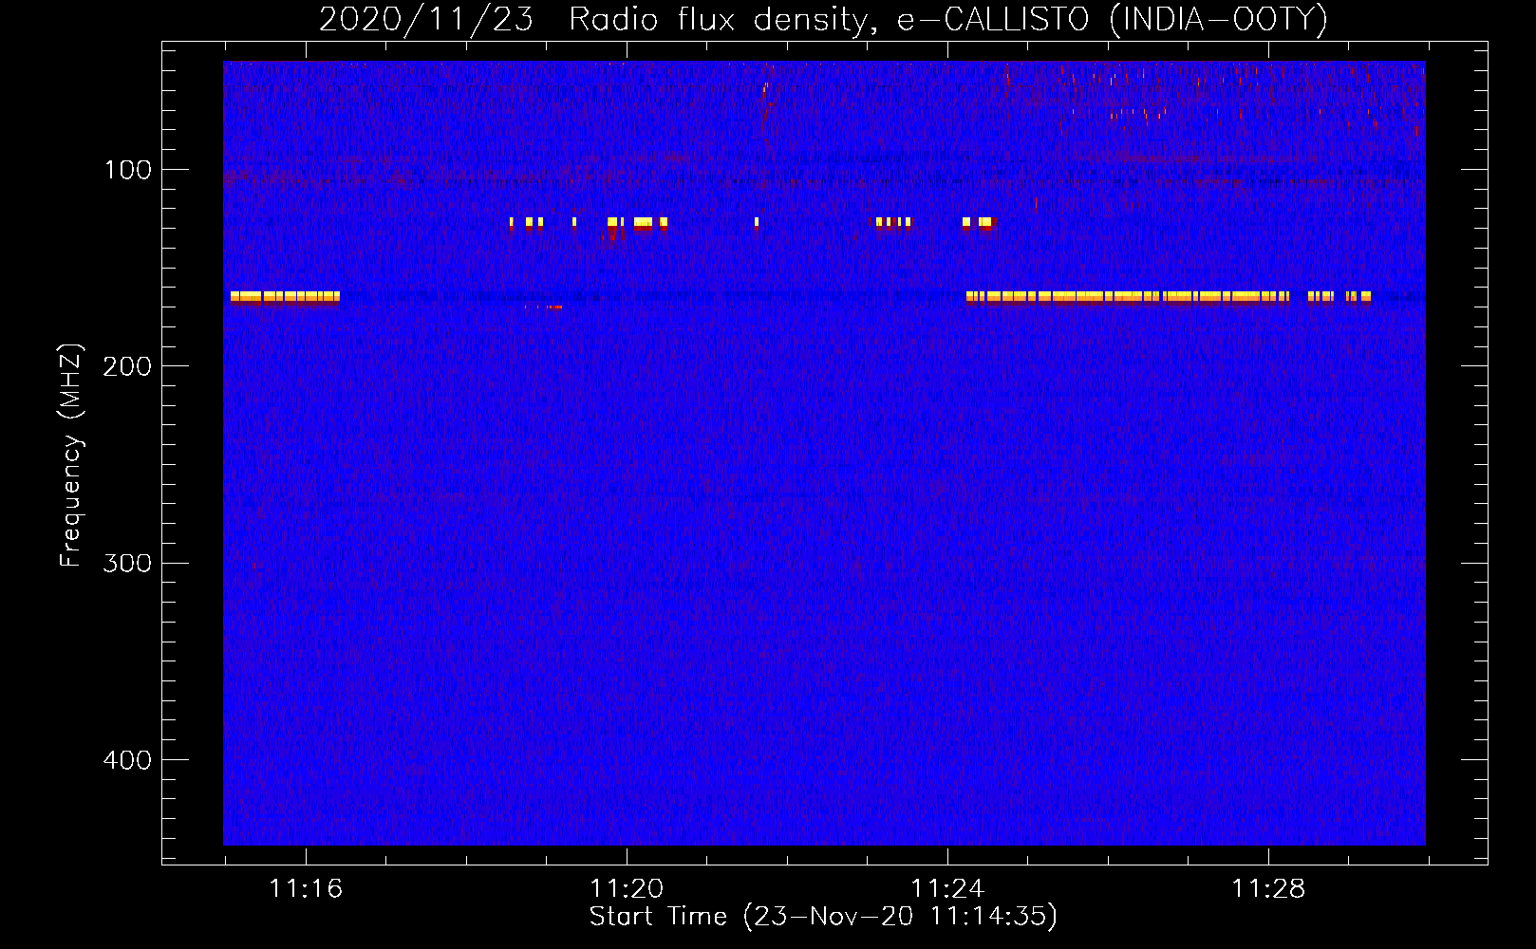Screen dimensions: 1536x949
Task: Click the 100 frequency tick label
Action: [128, 170]
